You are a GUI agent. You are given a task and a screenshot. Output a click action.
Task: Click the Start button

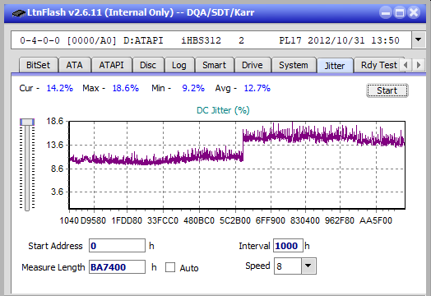387,90
